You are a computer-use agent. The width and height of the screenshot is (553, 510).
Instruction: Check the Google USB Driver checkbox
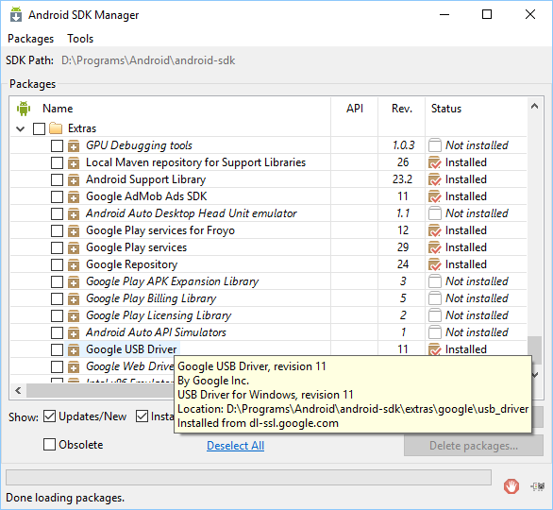click(57, 349)
